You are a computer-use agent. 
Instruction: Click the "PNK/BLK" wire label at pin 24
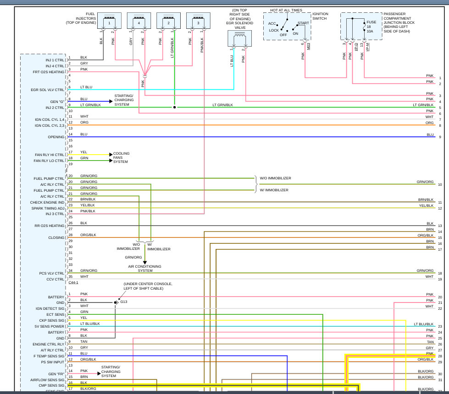pos(88,211)
